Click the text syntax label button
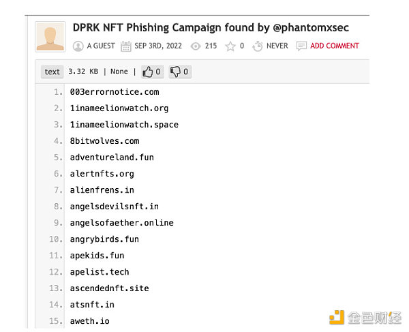The width and height of the screenshot is (409, 332). click(x=52, y=72)
